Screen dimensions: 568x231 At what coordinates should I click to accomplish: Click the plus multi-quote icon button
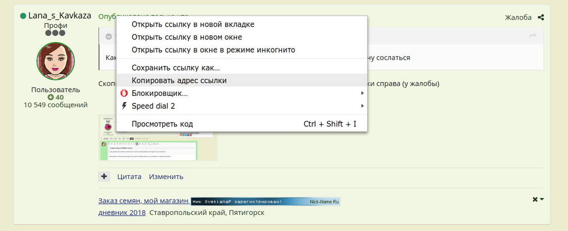click(104, 176)
